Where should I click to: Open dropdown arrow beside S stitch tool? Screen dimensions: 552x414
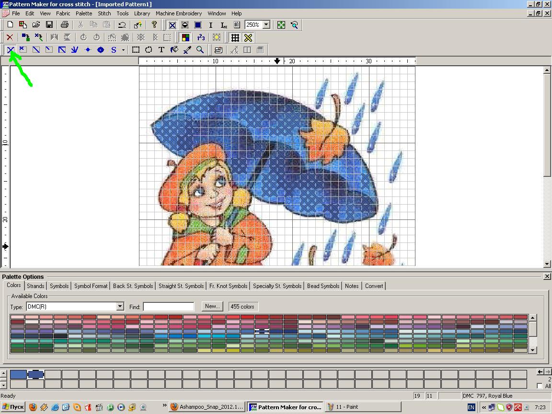pos(123,50)
